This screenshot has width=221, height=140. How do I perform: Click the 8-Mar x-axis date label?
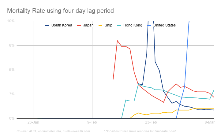click(x=210, y=122)
